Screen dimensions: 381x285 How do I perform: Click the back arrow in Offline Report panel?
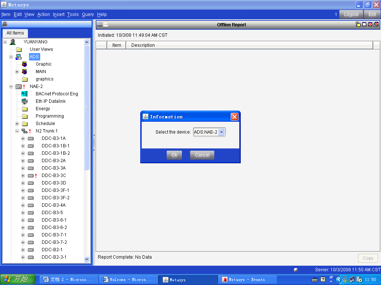tap(100, 24)
